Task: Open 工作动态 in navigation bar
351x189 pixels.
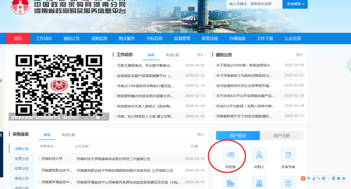Action: (x=44, y=39)
